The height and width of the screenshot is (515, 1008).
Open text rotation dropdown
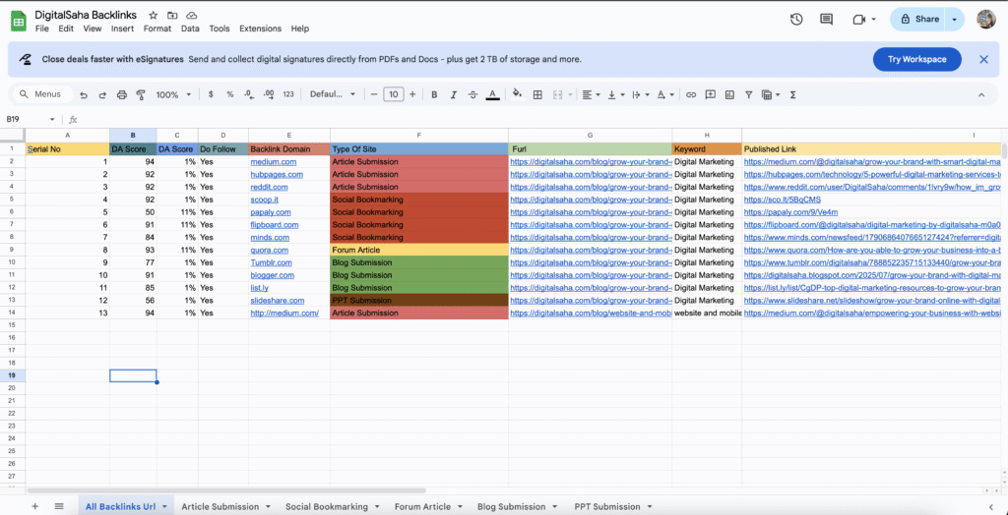[665, 94]
